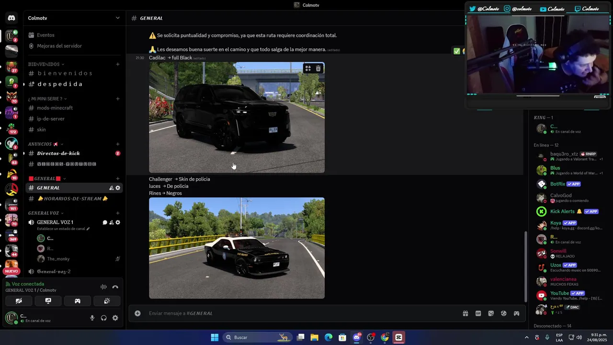Open attachment plus button in message bar
Image resolution: width=613 pixels, height=345 pixels.
pos(137,313)
